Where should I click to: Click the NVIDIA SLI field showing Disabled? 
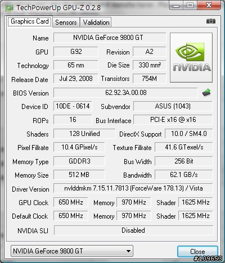(x=133, y=230)
